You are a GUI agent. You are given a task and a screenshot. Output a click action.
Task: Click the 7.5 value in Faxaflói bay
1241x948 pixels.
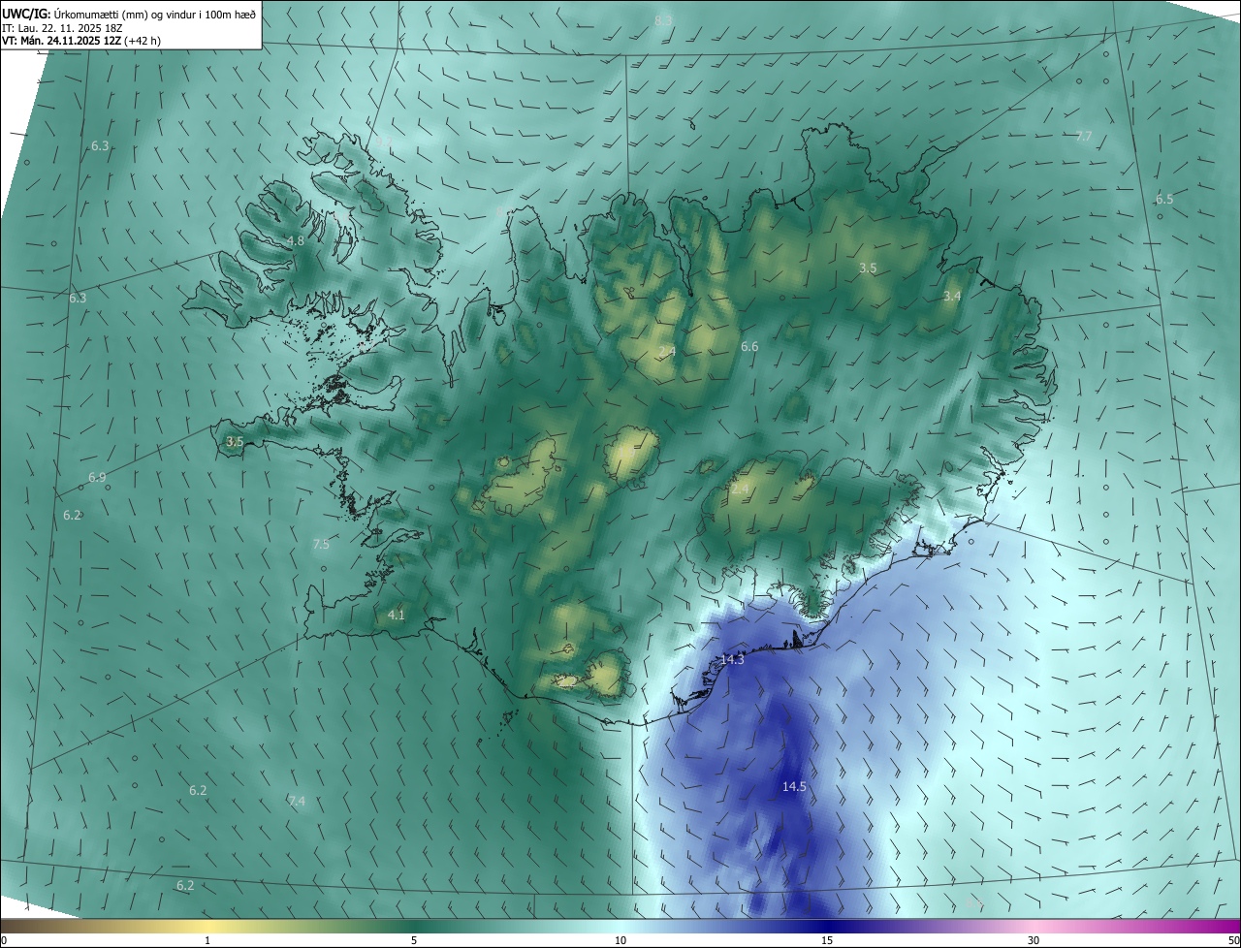coord(321,545)
